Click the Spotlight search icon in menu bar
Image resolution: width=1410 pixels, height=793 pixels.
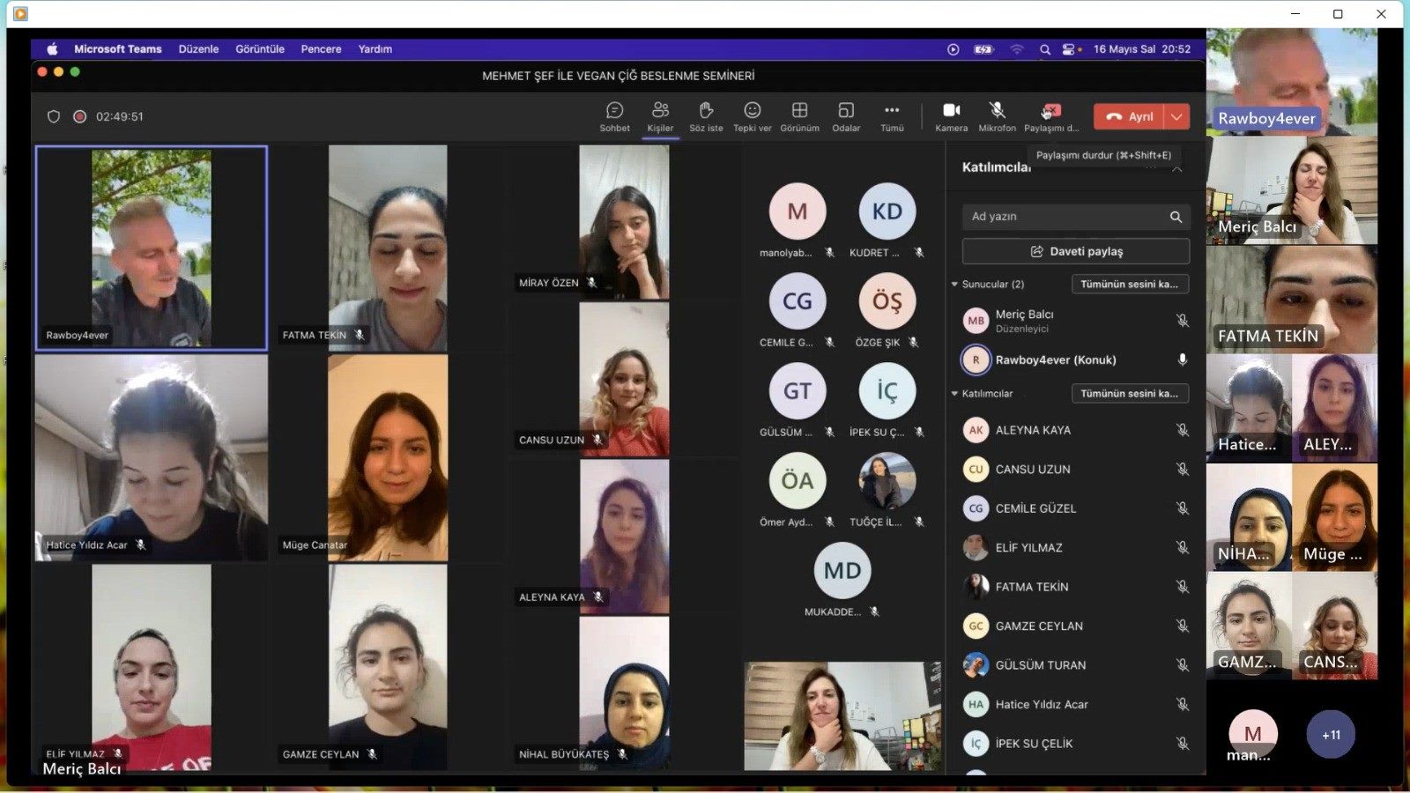point(1045,49)
